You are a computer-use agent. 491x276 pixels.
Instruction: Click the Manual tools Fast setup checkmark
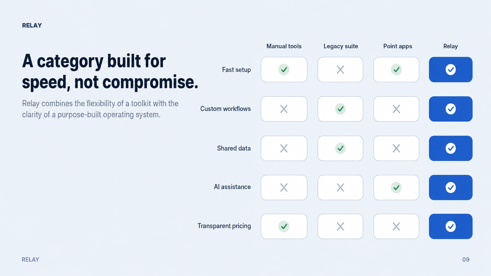(x=284, y=70)
